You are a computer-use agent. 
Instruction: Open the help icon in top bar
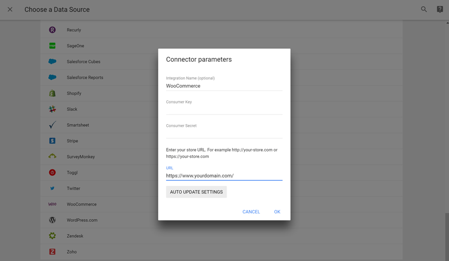coord(440,10)
